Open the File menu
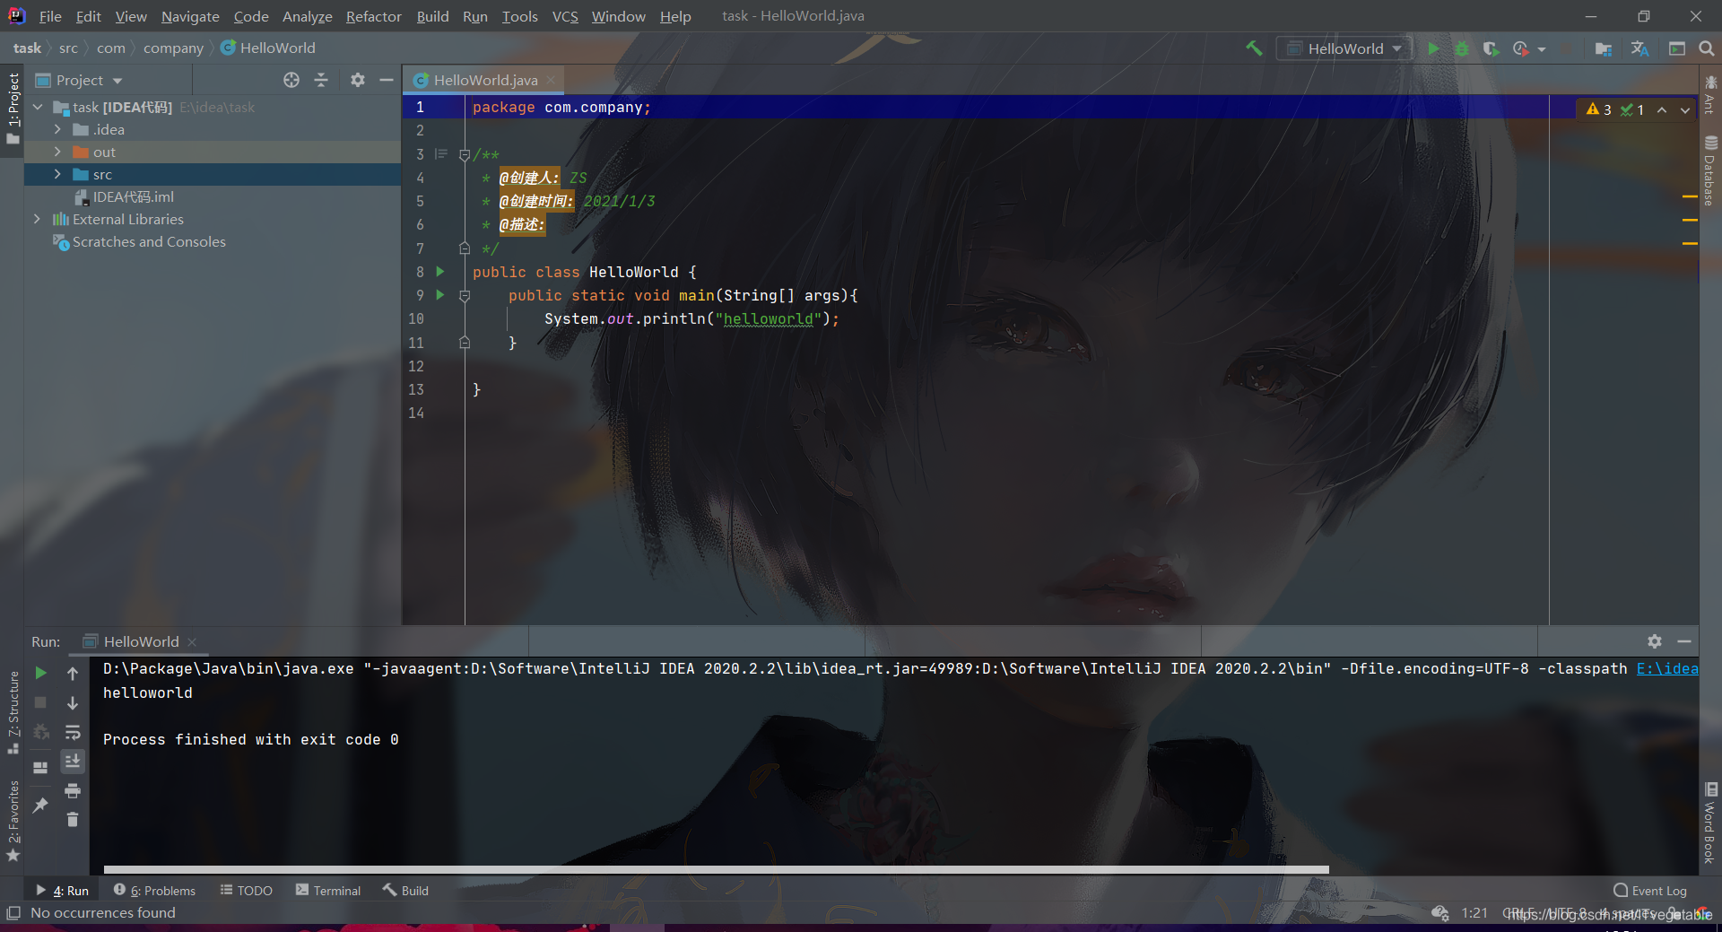Image resolution: width=1722 pixels, height=932 pixels. 50,16
